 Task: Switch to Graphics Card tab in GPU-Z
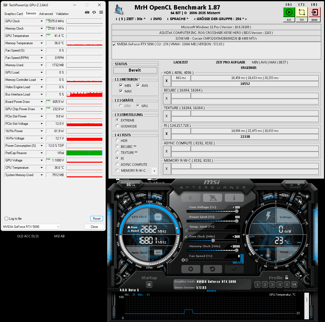click(14, 14)
